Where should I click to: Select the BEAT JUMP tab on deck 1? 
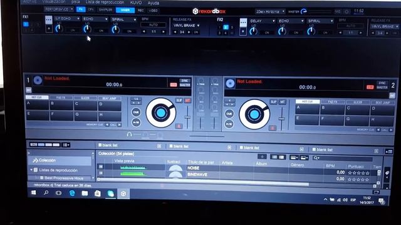[x=110, y=99]
